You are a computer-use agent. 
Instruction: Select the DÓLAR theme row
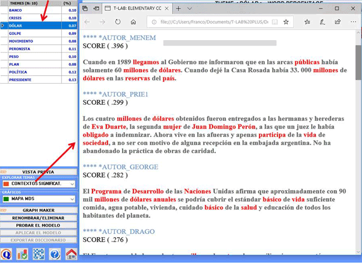point(38,26)
